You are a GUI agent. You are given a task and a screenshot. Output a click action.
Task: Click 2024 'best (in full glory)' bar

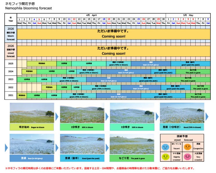coord(126,72)
